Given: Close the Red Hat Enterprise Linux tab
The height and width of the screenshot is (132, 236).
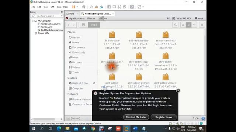Looking at the screenshot, I should pyautogui.click(x=113, y=14).
